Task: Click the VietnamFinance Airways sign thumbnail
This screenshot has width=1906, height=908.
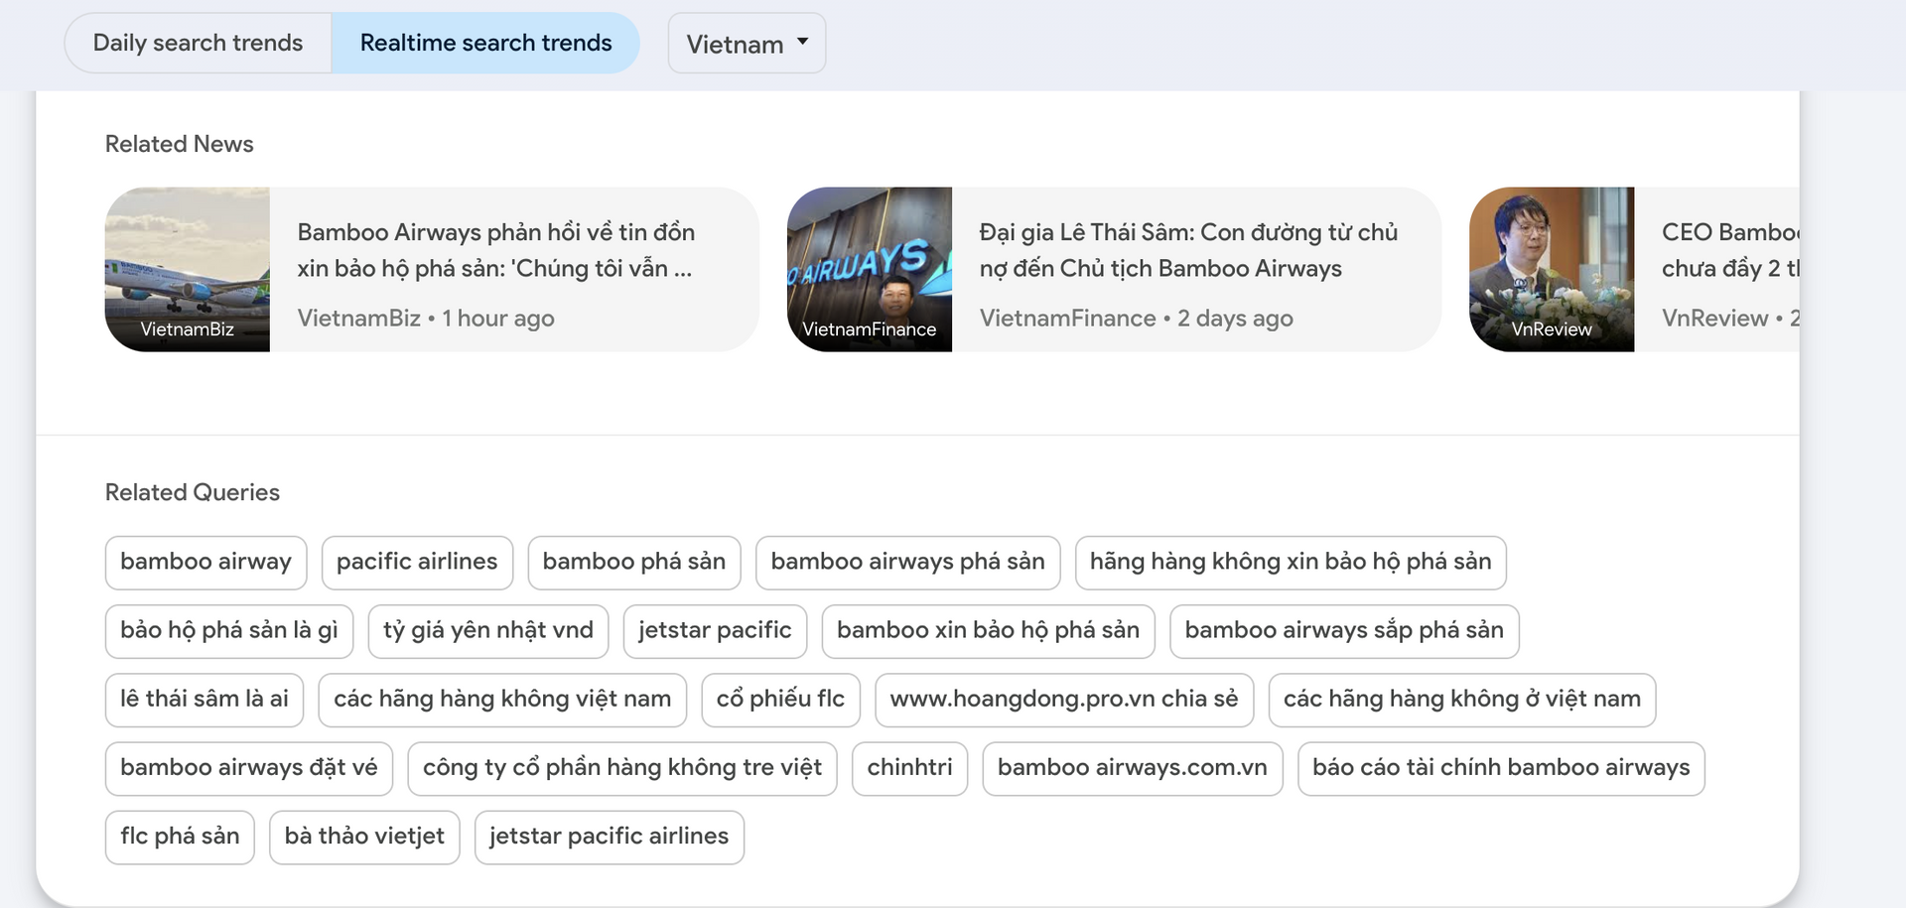Action: click(870, 269)
